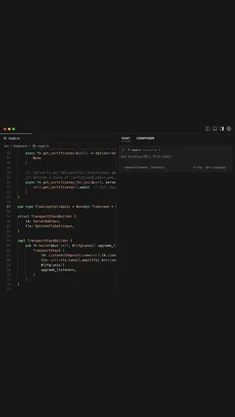This screenshot has height=417, width=235.
Task: Click the @ Mention button
Action: [158, 167]
